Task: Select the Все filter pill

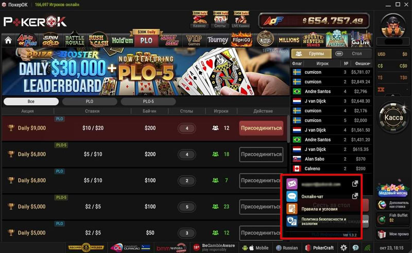Action: [x=31, y=102]
